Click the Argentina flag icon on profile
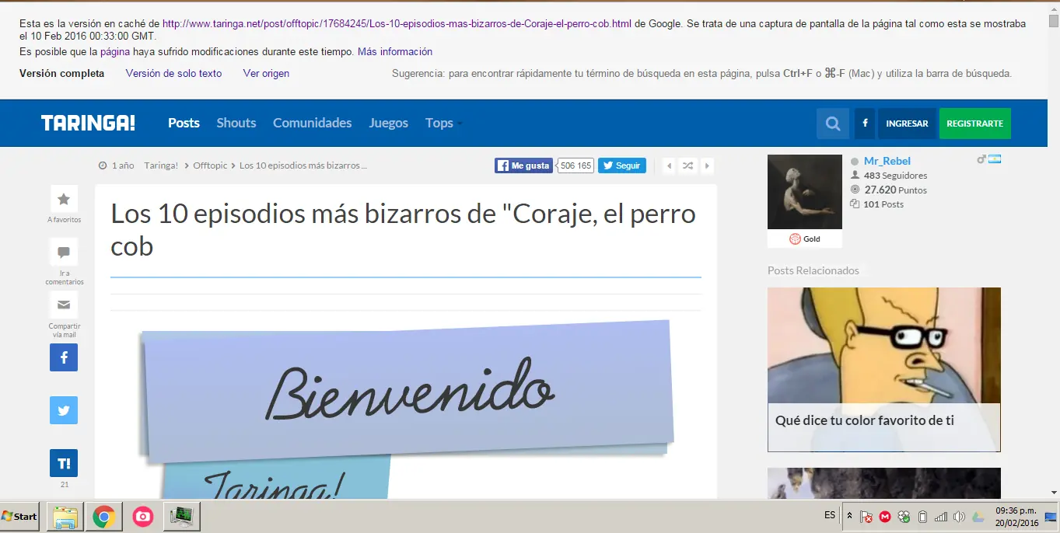The height and width of the screenshot is (533, 1060). (x=994, y=159)
